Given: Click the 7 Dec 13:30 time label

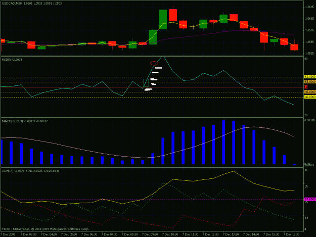Looking at the screenshot, I should (231, 234).
